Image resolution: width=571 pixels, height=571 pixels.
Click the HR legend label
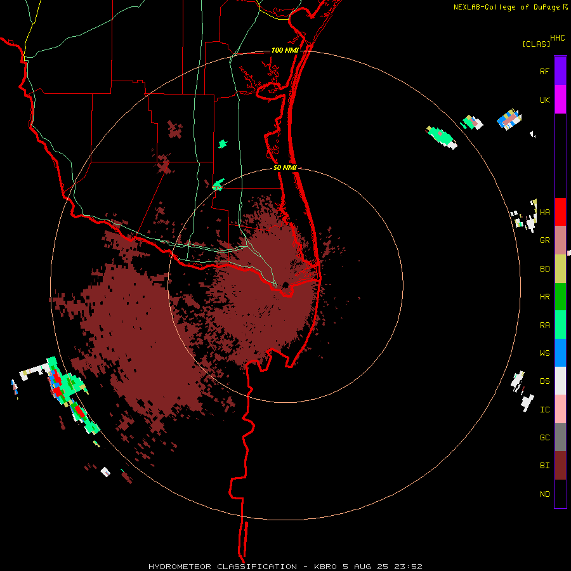pos(544,297)
